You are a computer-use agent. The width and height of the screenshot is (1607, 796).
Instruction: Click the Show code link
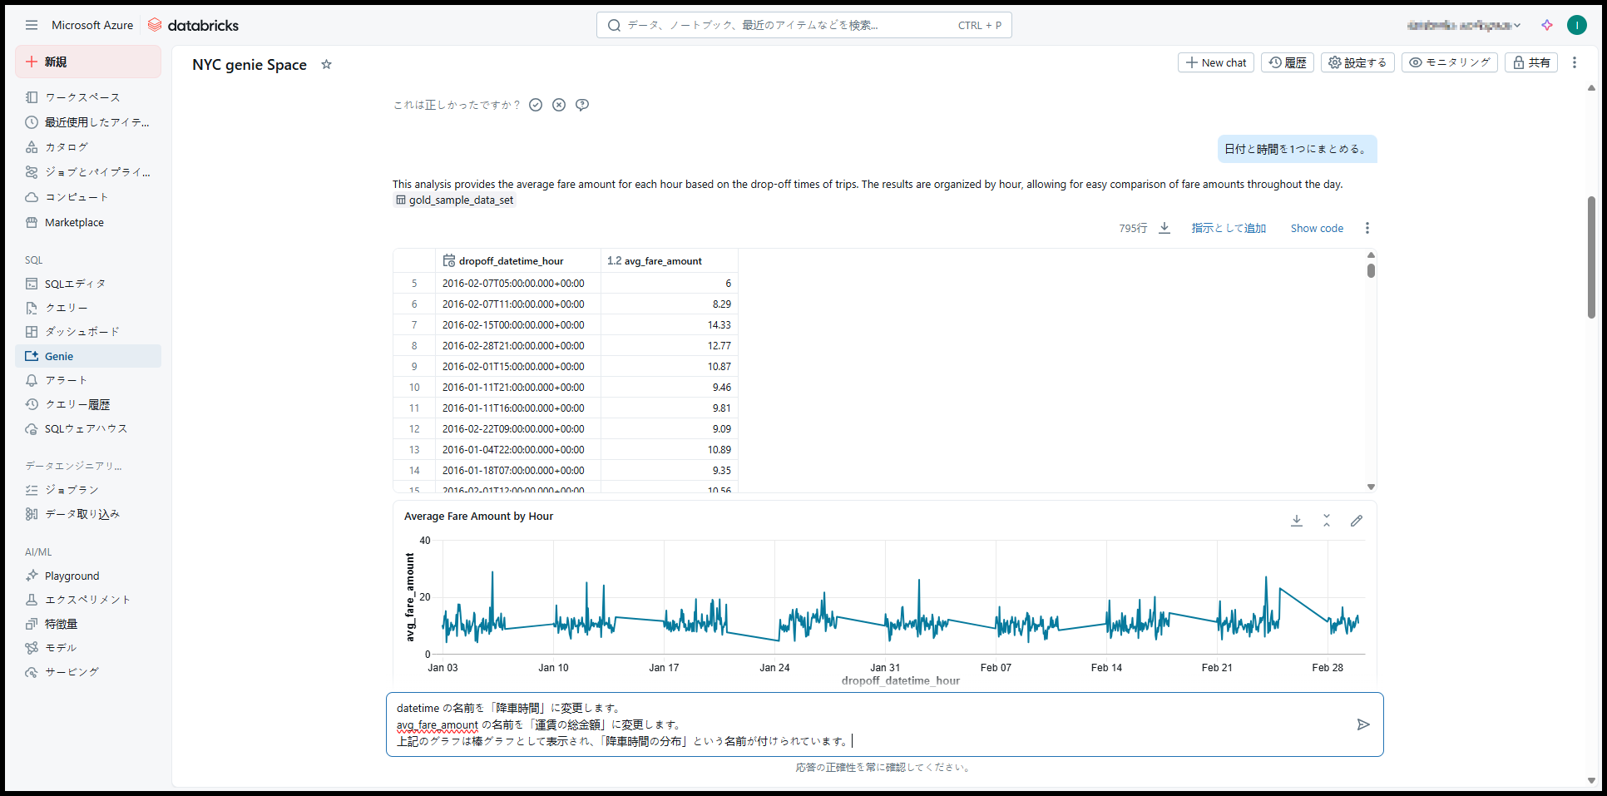point(1317,228)
